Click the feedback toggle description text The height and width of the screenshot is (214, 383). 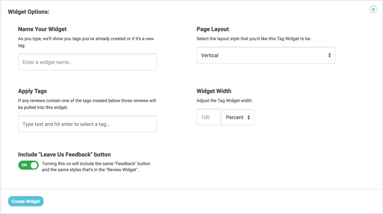[x=96, y=167]
